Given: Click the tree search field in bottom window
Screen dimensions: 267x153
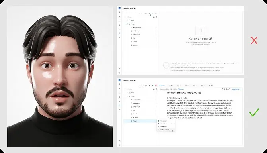Looking at the screenshot, I should pyautogui.click(x=139, y=89).
